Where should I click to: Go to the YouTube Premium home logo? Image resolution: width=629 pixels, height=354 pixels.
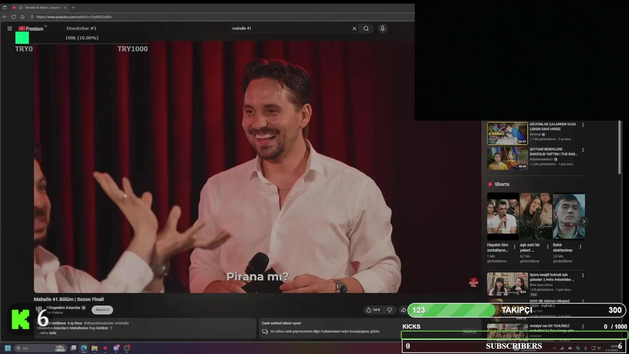click(x=31, y=29)
